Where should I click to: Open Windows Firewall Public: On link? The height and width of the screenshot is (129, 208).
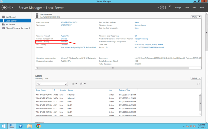coord(65,36)
